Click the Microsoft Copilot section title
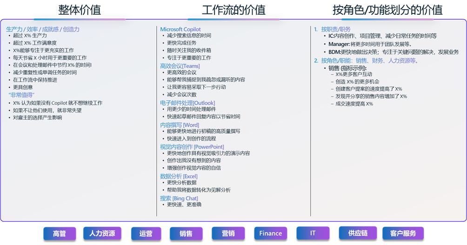467x245 pixels. click(x=180, y=29)
